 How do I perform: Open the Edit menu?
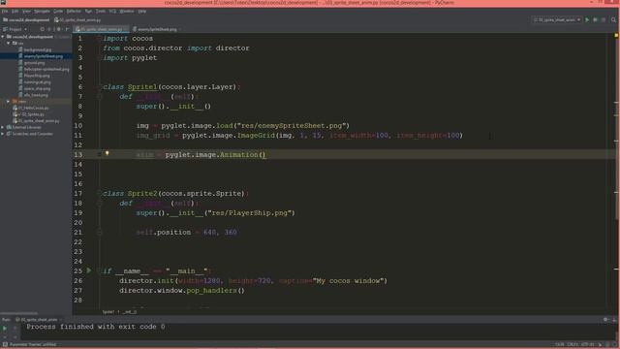(x=15, y=11)
